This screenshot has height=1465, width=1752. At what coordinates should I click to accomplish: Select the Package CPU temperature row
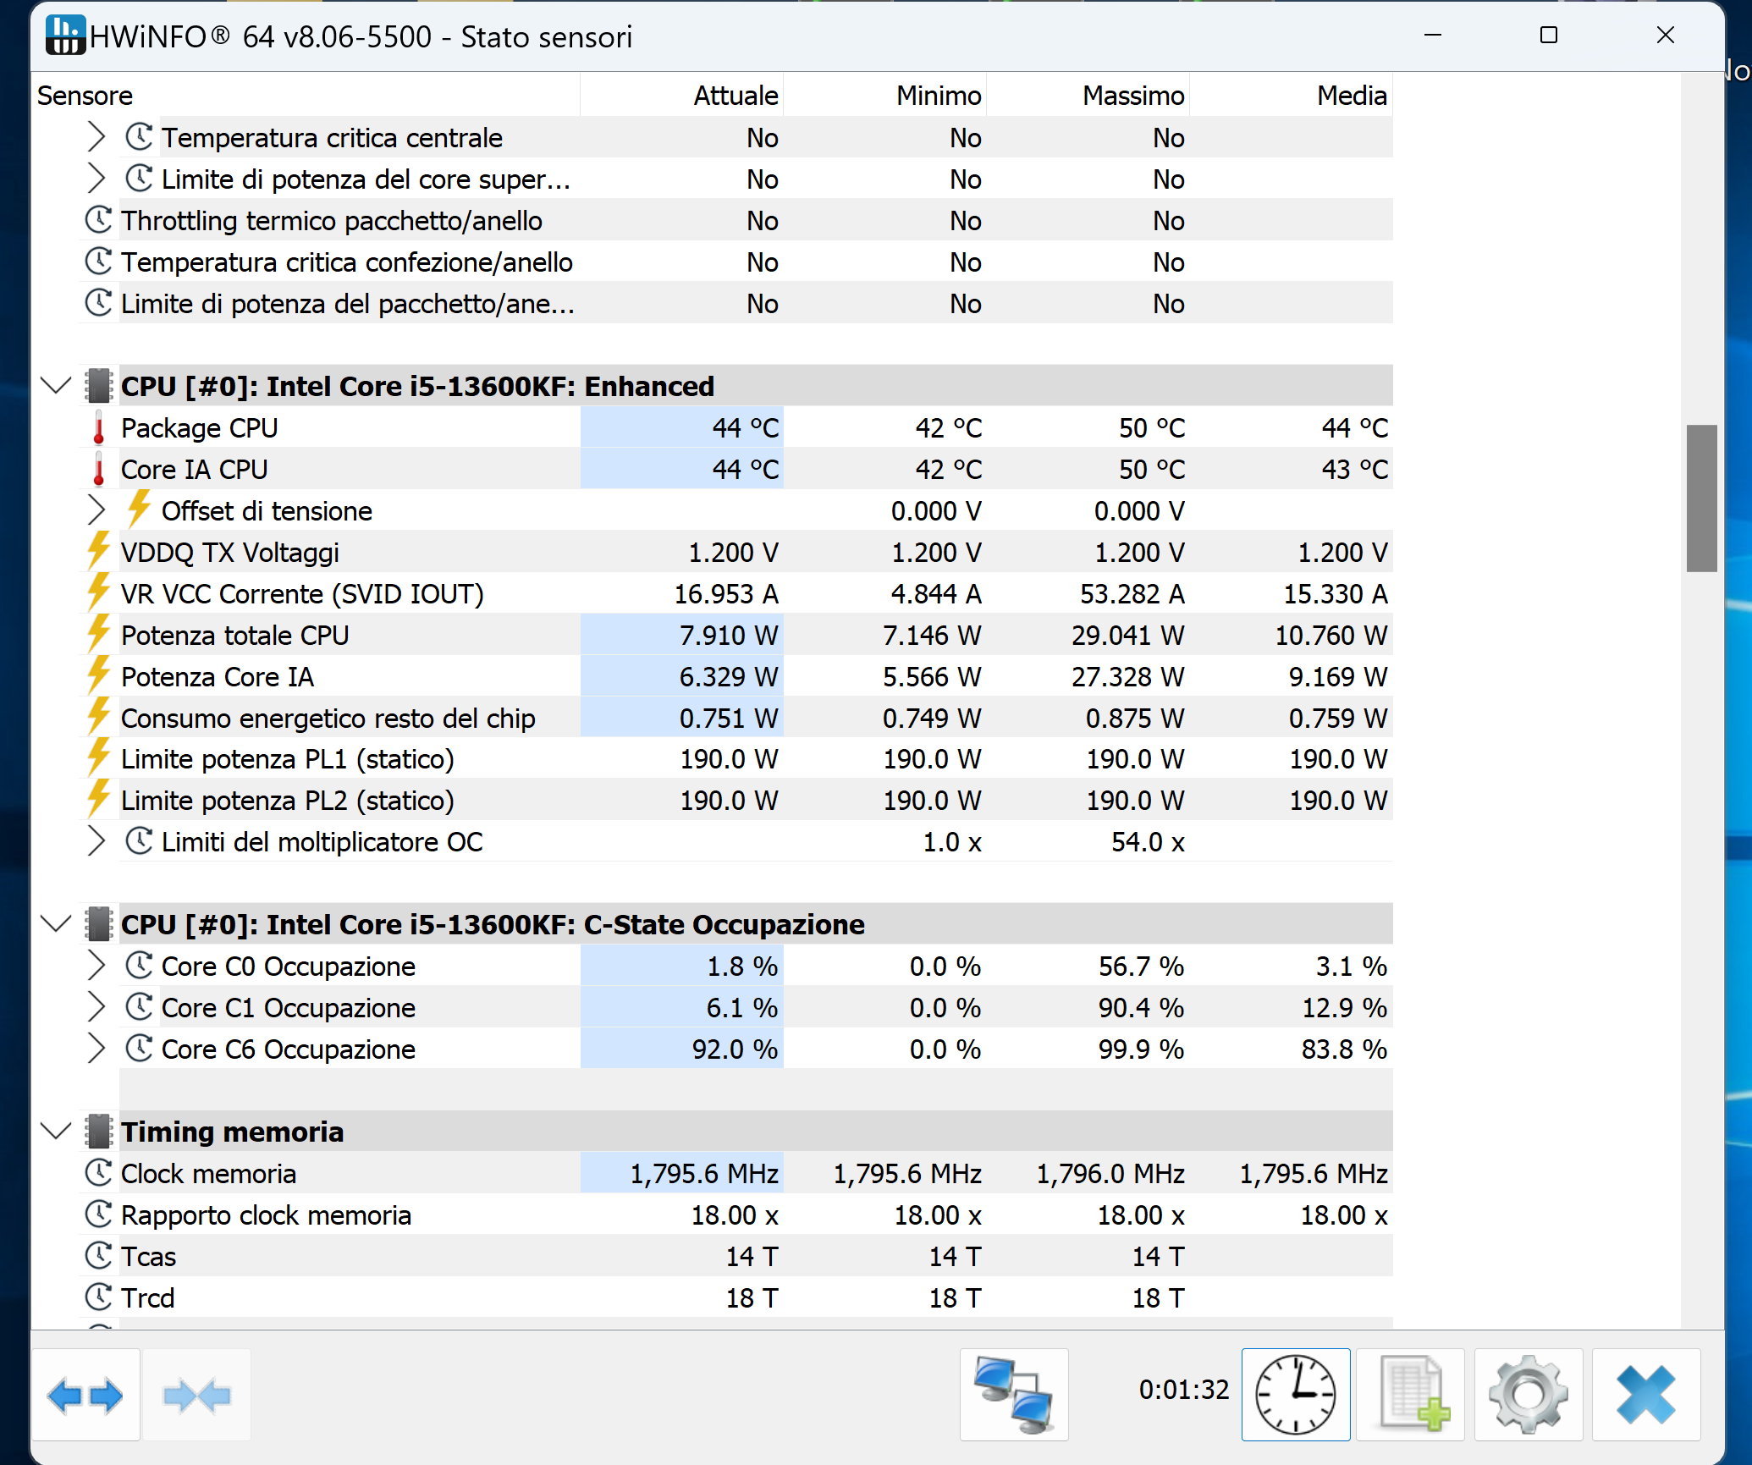point(200,428)
